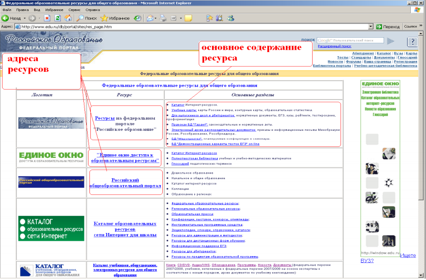The height and width of the screenshot is (280, 426).
Task: Click the ЕДИНОЕ ОКНО logo in table
Action: pyautogui.click(x=51, y=157)
